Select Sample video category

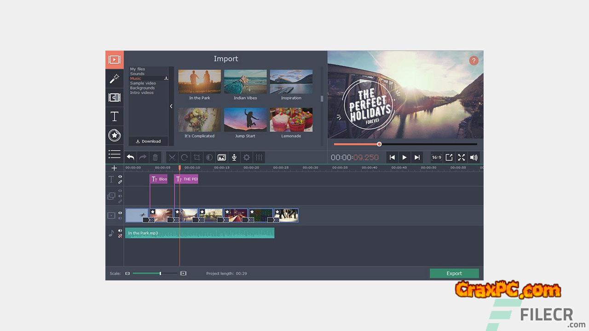143,83
